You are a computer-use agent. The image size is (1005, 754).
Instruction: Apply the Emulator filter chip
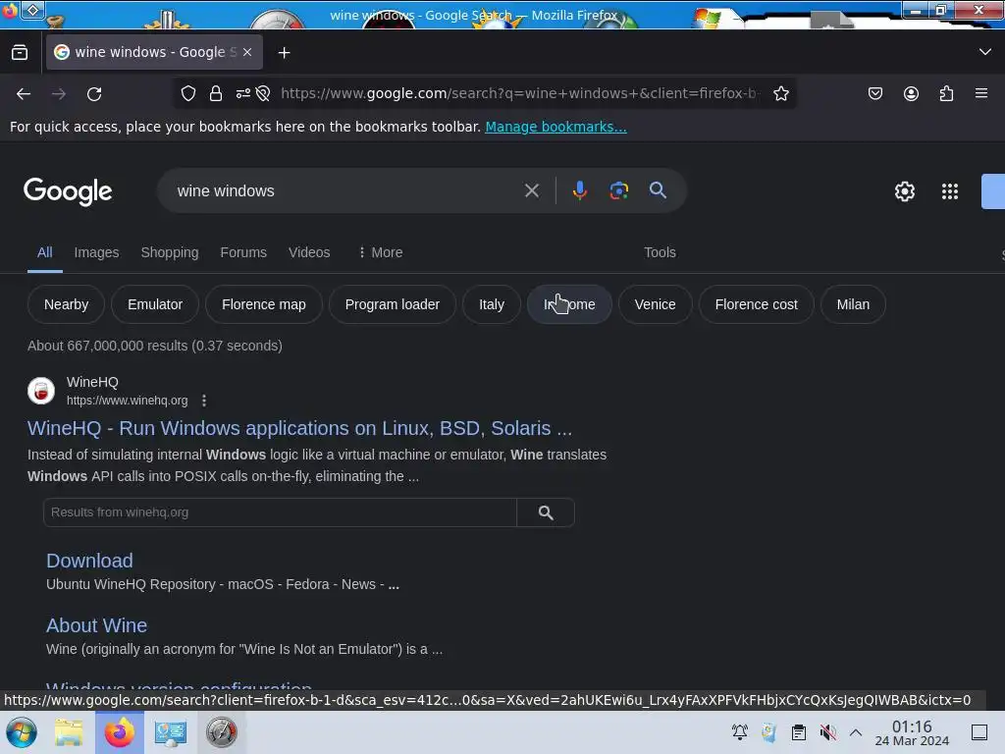155,304
